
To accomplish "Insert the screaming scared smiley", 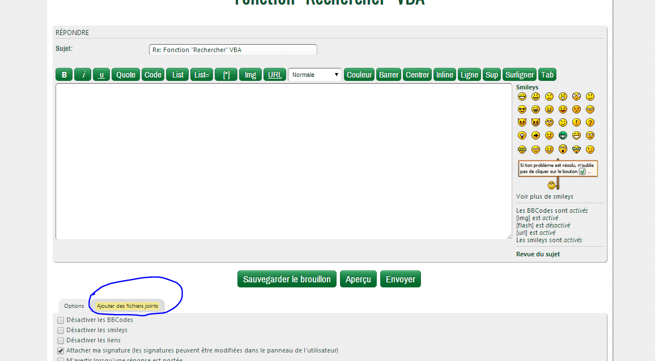I will tap(563, 149).
